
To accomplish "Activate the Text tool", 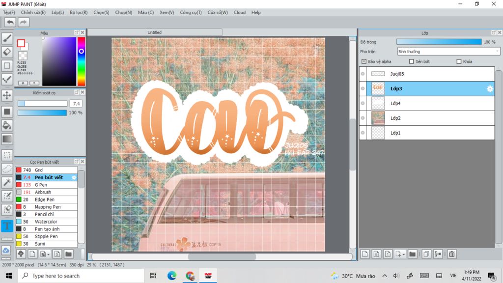I will 7,226.
